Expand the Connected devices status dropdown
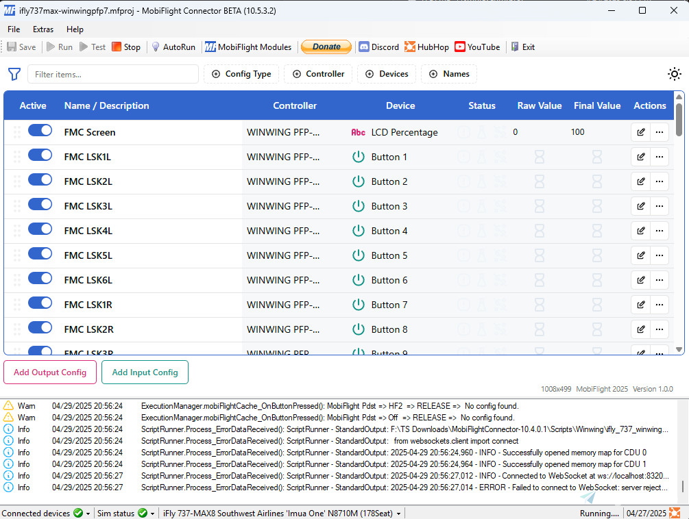689x519 pixels. click(x=88, y=514)
